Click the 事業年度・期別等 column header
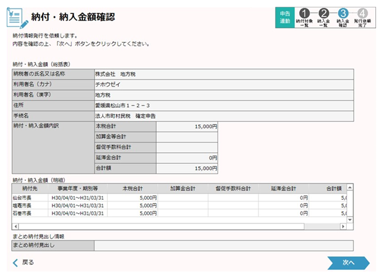Screen dimensions: 384x277 pos(77,188)
